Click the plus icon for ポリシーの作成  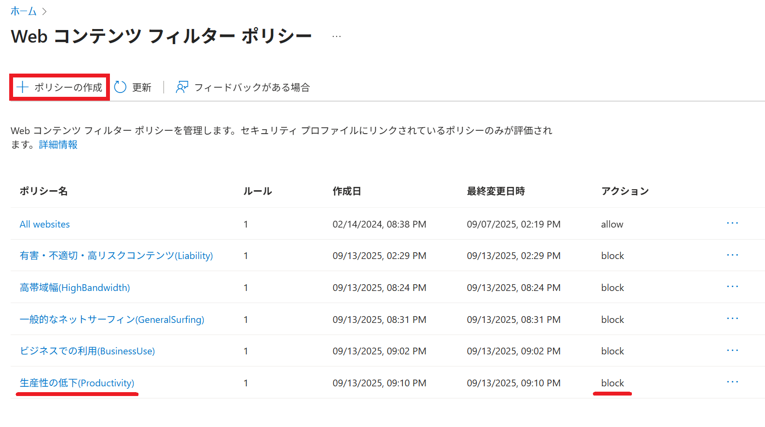tap(22, 87)
